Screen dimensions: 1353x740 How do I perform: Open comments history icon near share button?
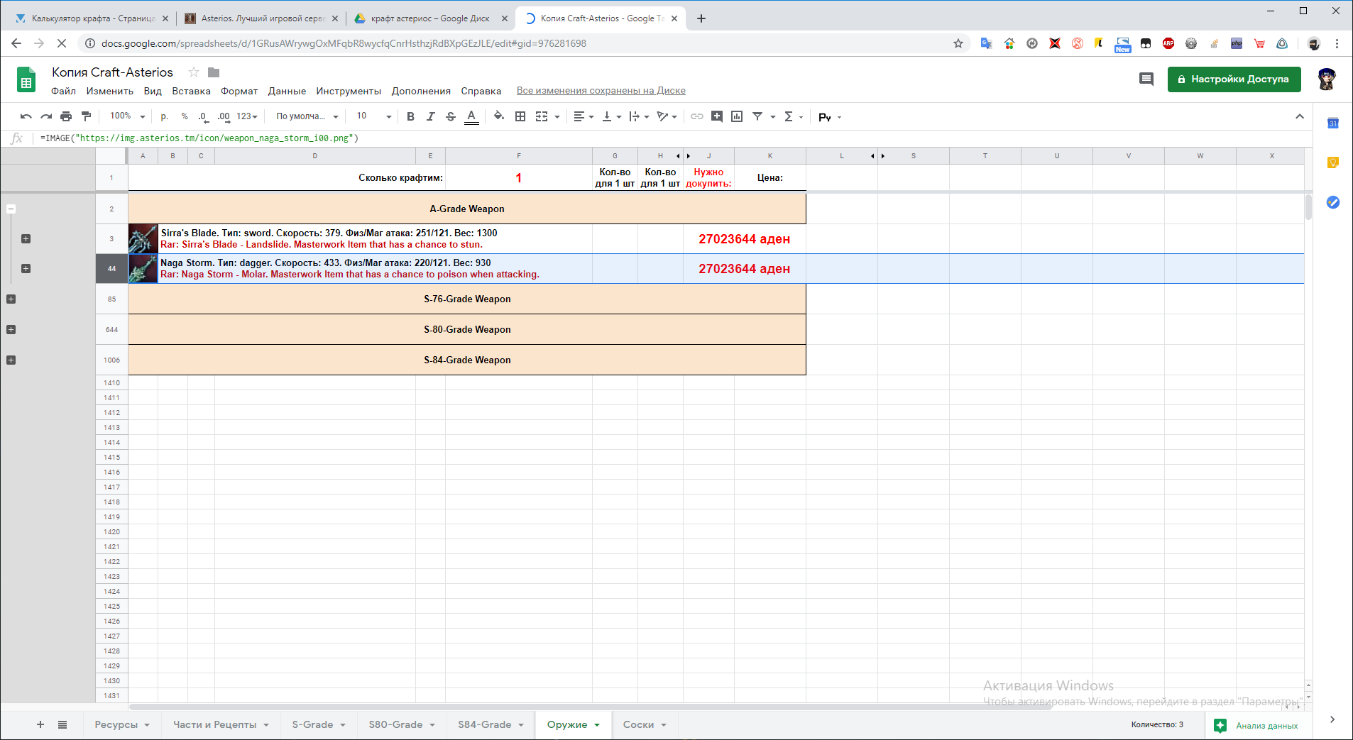point(1146,79)
